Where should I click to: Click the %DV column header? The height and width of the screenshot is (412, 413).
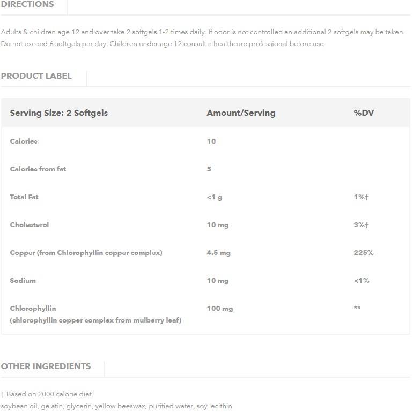364,113
